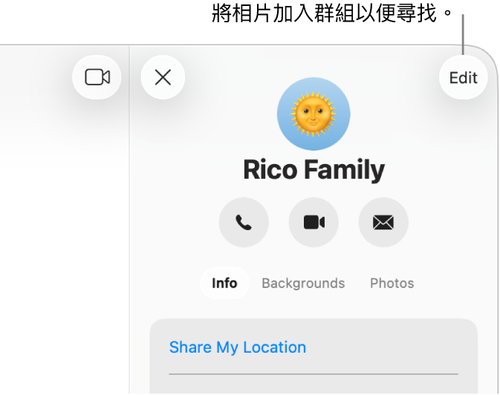Click the Share My Location link
Screen dimensions: 500x395
tap(238, 347)
